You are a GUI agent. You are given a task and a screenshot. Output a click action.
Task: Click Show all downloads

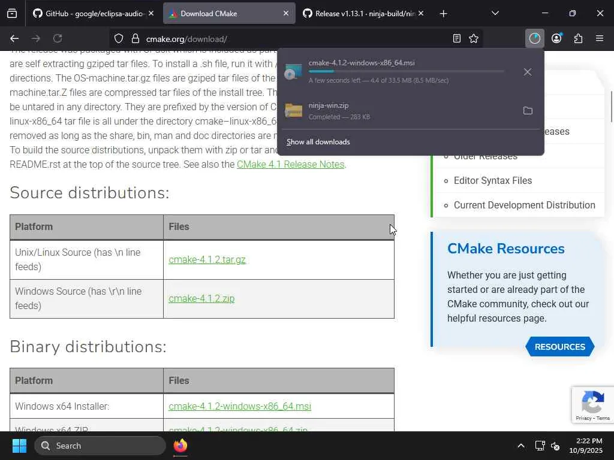click(318, 142)
